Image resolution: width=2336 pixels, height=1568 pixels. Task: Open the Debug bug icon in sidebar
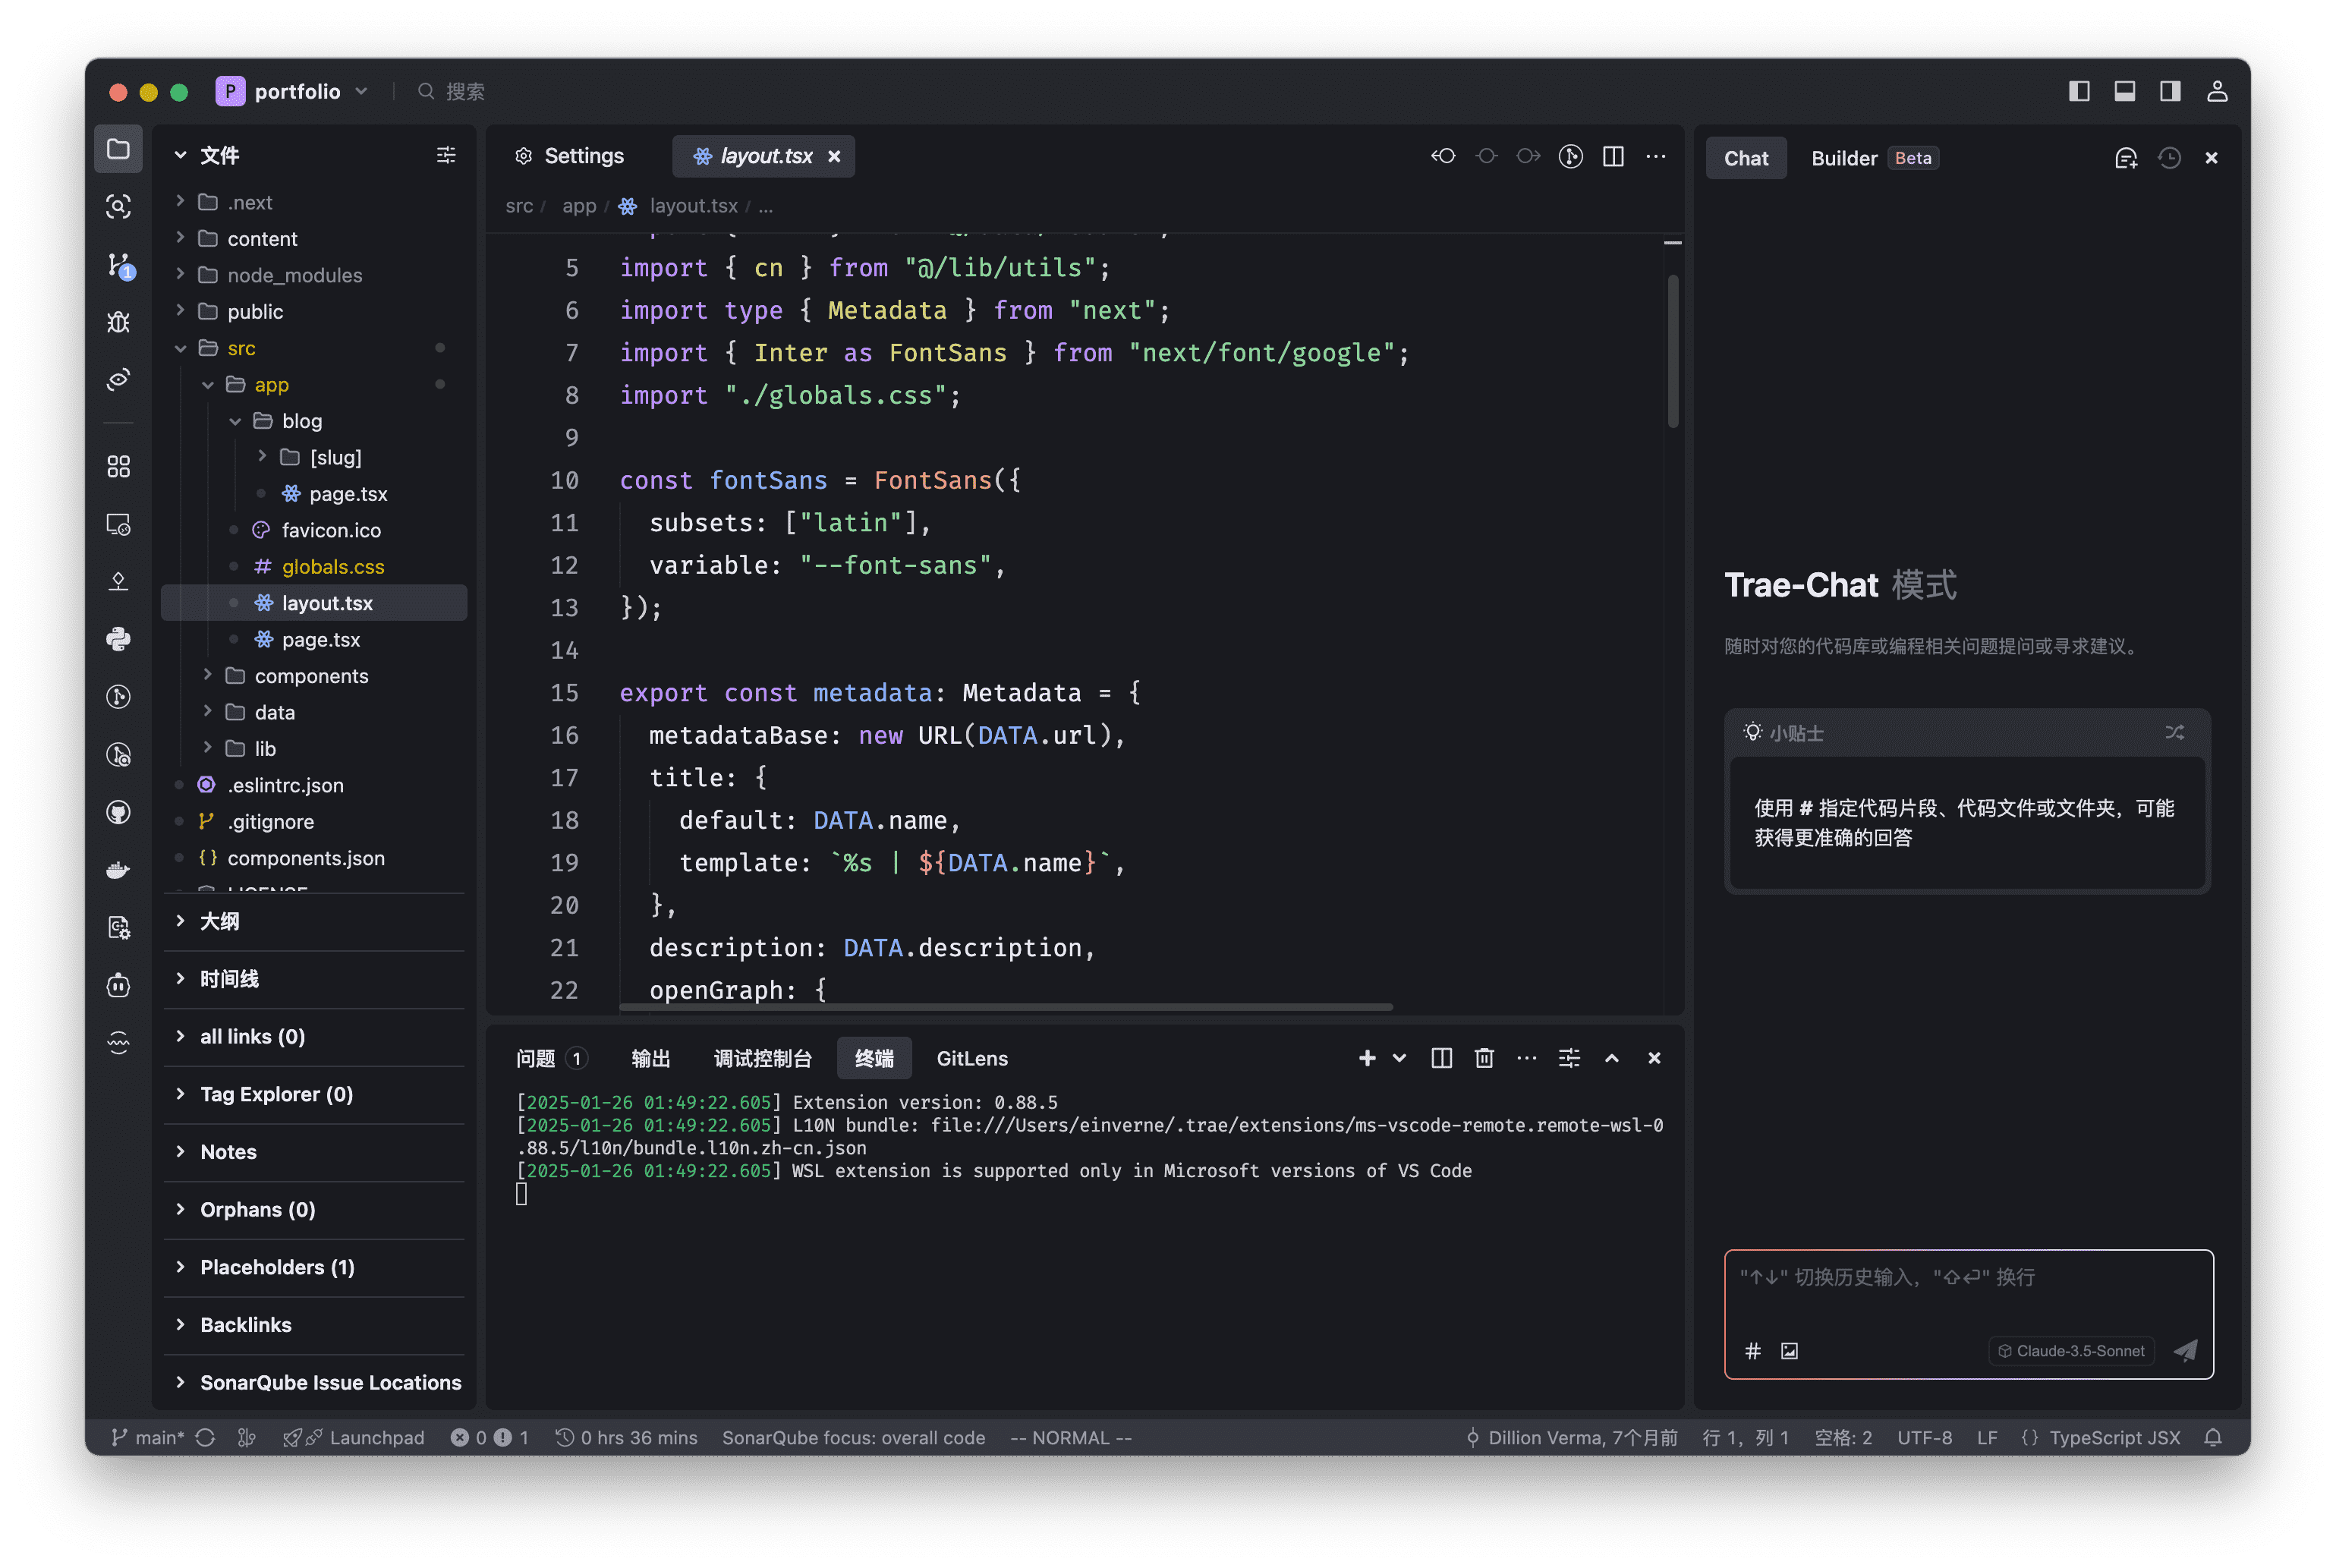[118, 322]
